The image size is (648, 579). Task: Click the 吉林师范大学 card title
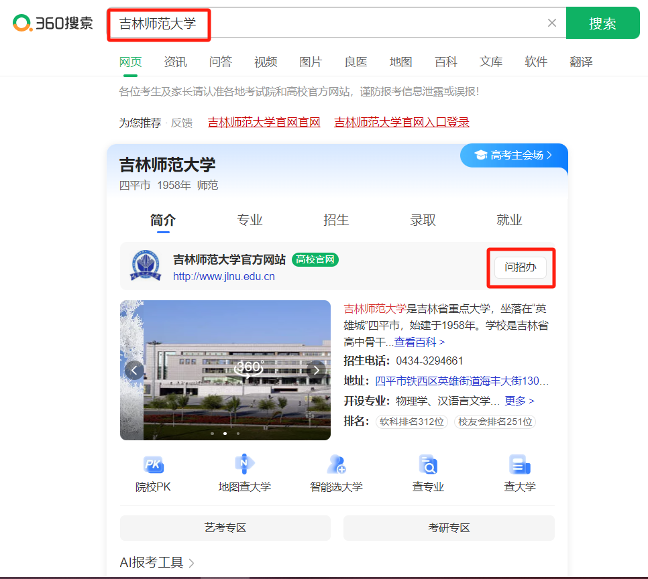coord(168,165)
